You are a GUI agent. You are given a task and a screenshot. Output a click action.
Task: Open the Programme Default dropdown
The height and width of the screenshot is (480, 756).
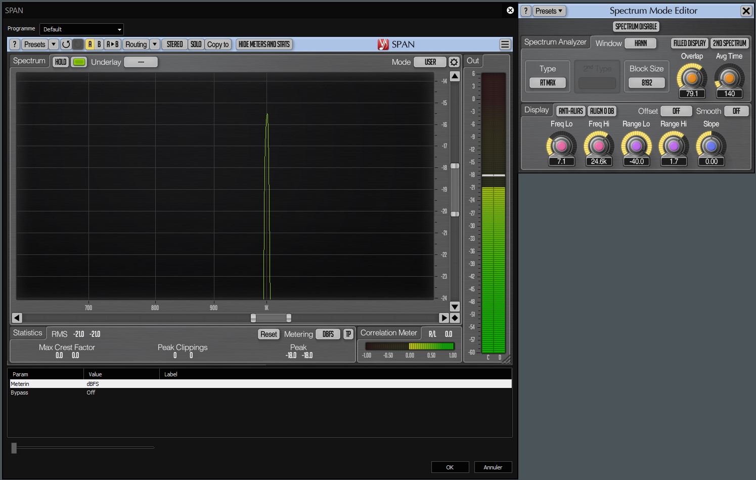(x=82, y=29)
